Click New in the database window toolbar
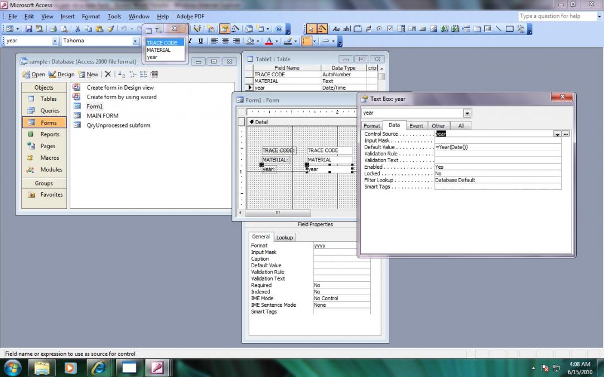Image resolution: width=604 pixels, height=377 pixels. pos(88,74)
